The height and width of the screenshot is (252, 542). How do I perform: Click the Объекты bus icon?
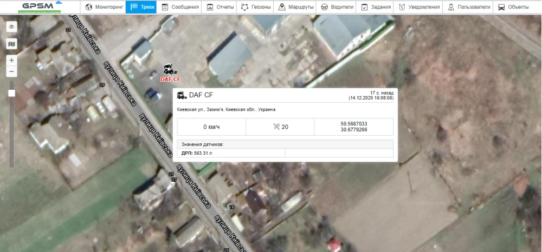[x=502, y=7]
